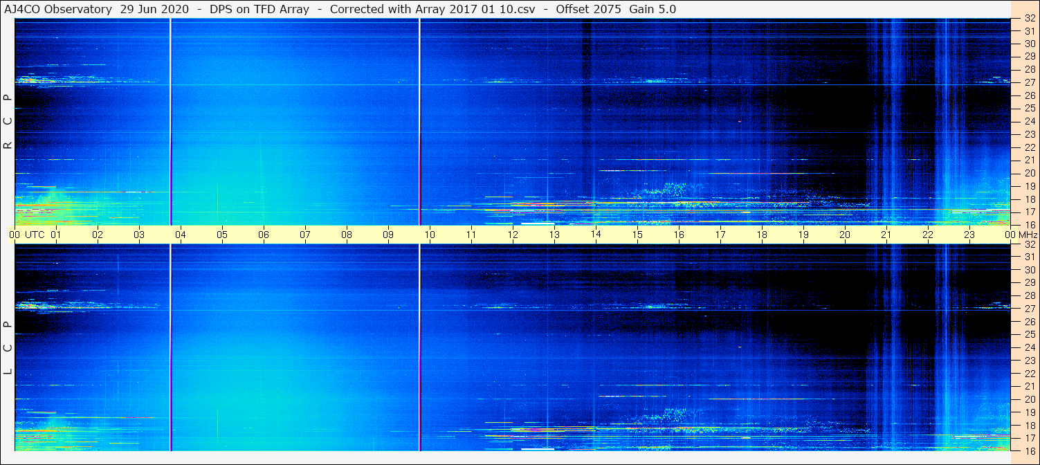This screenshot has width=1040, height=465.
Task: Select 'Corrected with Array 2017 01 10.csv' text
Action: coord(432,9)
